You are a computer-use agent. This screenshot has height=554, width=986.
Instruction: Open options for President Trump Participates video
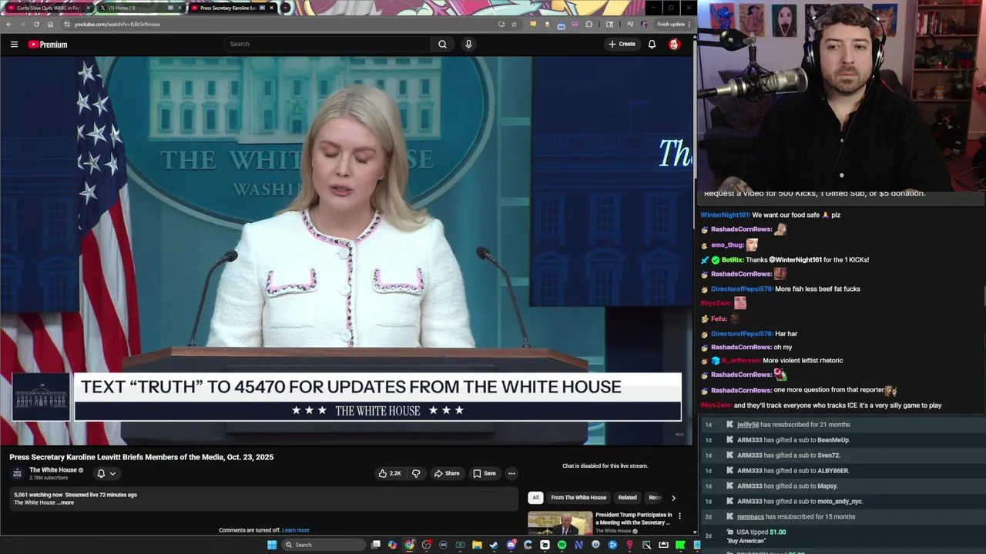[x=679, y=516]
